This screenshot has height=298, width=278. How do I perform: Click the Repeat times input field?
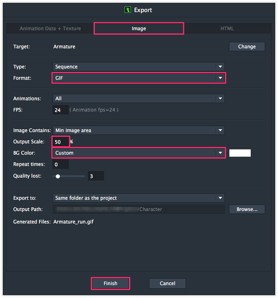(61, 164)
